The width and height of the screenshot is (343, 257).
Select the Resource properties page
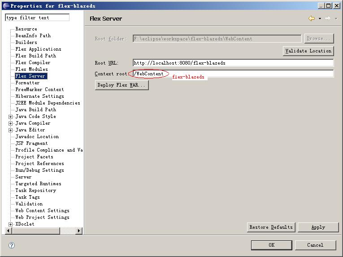pos(26,29)
